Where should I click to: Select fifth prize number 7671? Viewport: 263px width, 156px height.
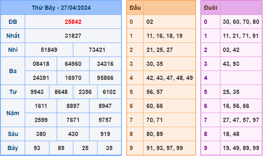pyautogui.click(x=73, y=120)
